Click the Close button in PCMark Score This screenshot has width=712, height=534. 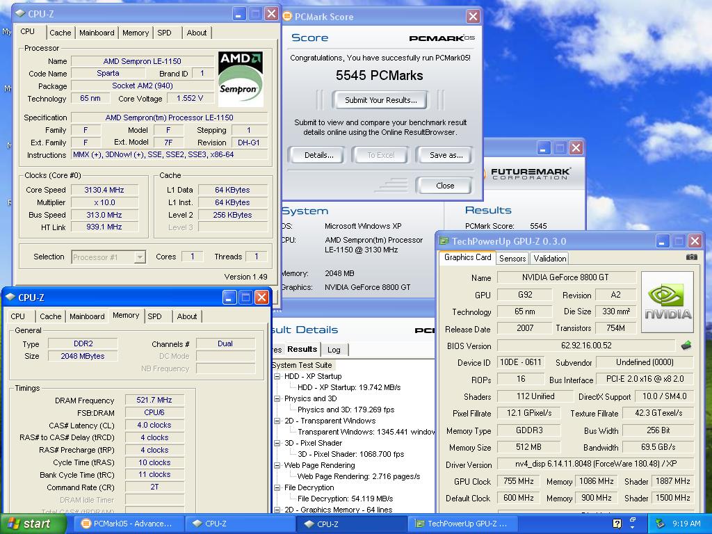pos(445,186)
